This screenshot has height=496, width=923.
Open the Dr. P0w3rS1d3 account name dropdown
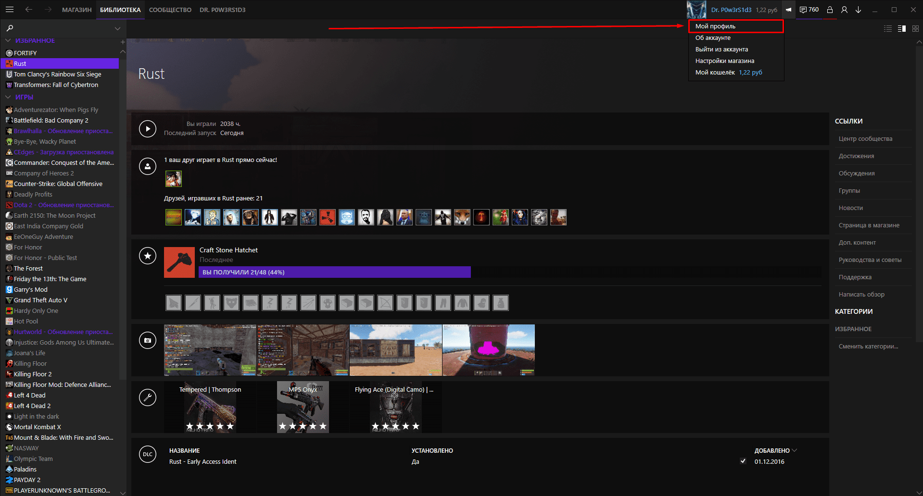click(x=731, y=10)
